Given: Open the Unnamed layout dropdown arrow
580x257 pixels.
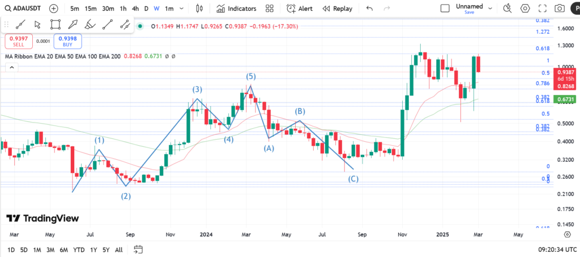Looking at the screenshot, I should tap(490, 8).
